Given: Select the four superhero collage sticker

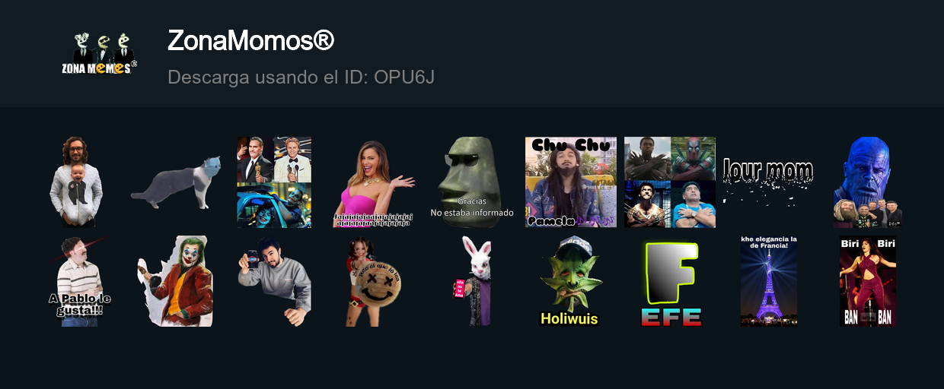Looking at the screenshot, I should coord(670,182).
